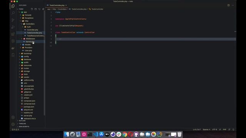The width and height of the screenshot is (246, 138).
Task: Close the TodoController.php tab
Action: [66, 5]
